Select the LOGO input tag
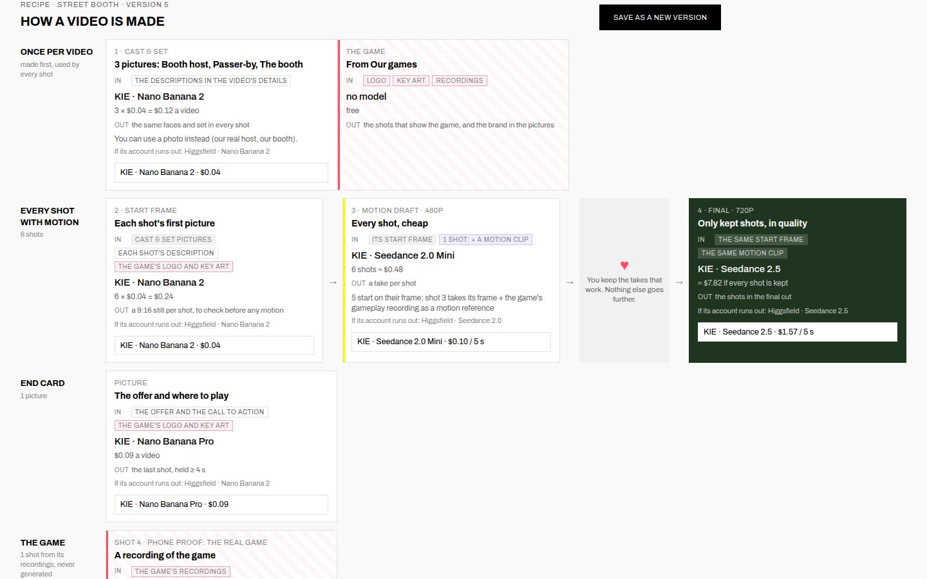Viewport: 927px width, 579px height. 377,80
